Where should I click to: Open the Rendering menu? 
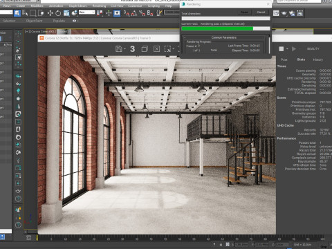click(99, 6)
